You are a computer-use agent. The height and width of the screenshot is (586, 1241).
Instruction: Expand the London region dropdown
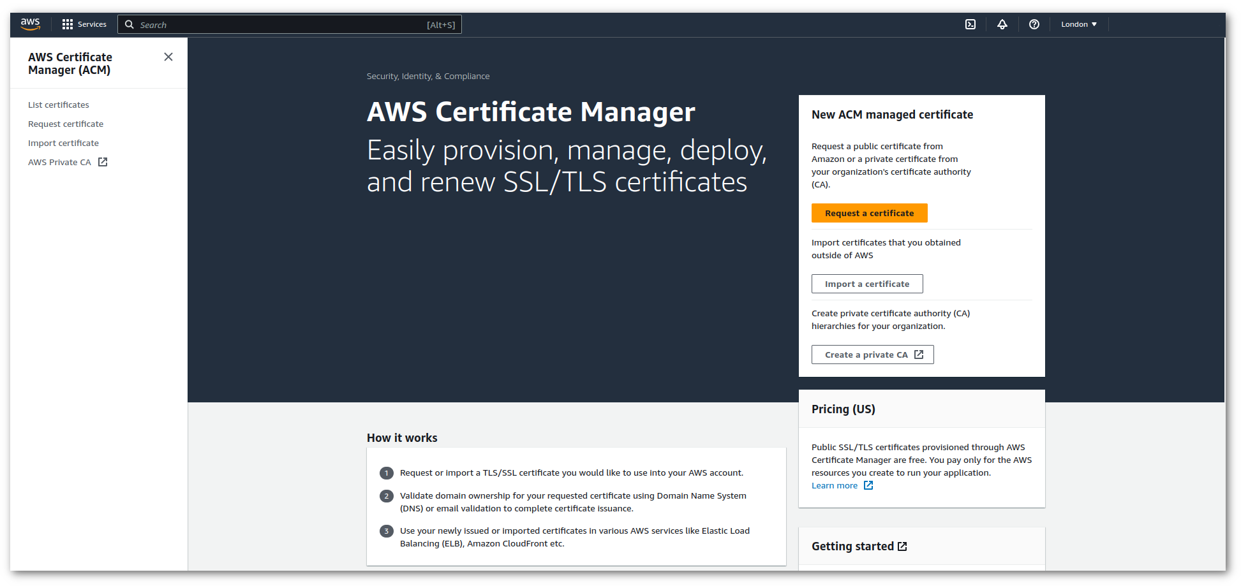1079,24
